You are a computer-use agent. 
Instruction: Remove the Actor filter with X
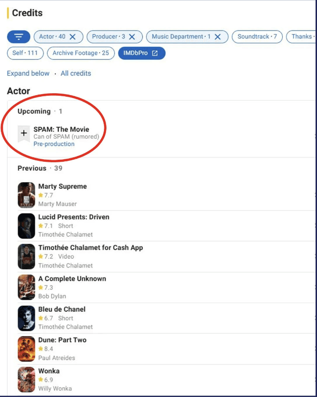(x=73, y=37)
